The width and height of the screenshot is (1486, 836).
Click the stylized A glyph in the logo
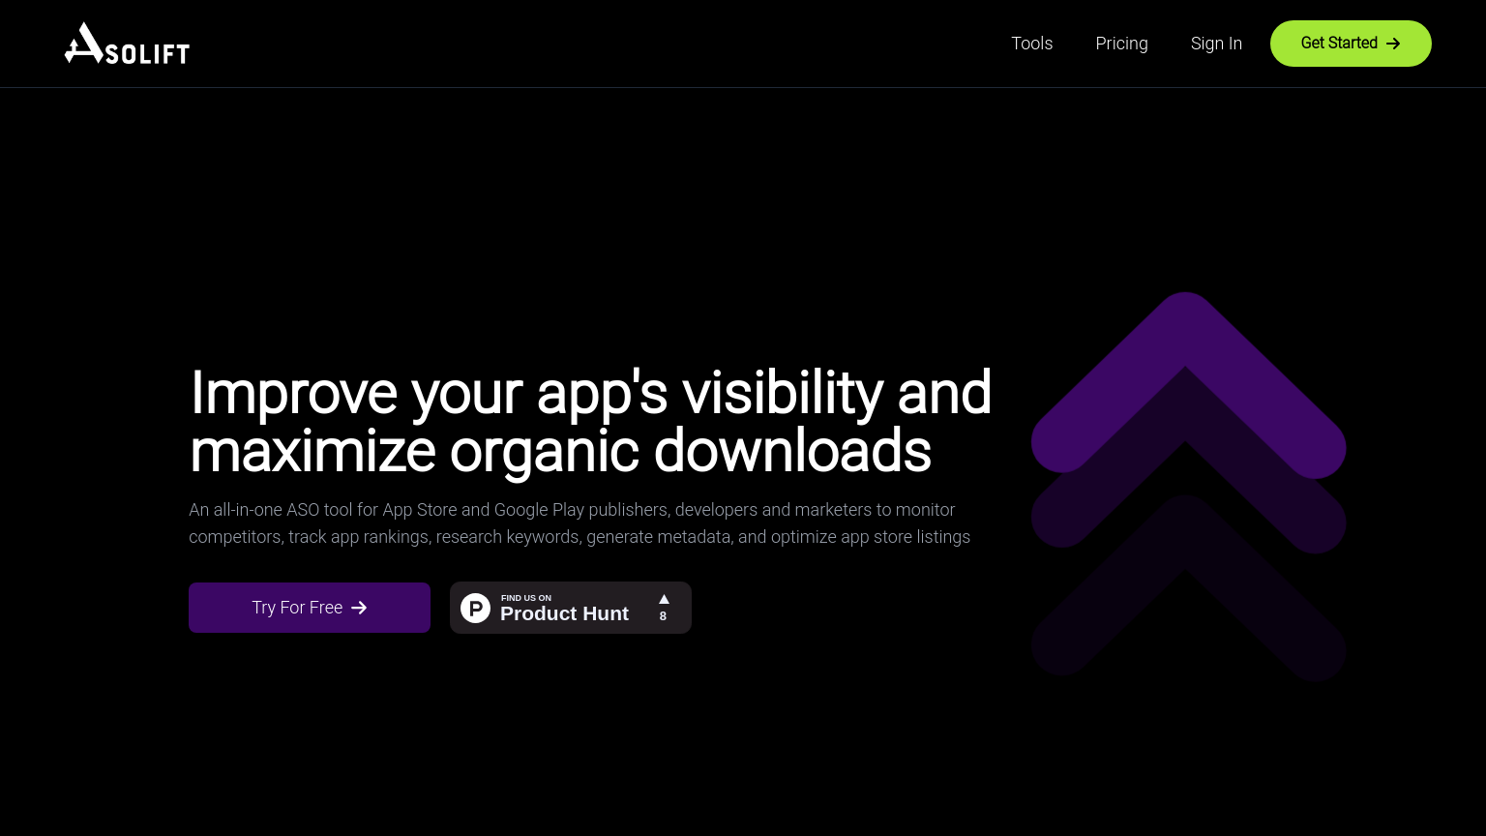click(x=85, y=44)
